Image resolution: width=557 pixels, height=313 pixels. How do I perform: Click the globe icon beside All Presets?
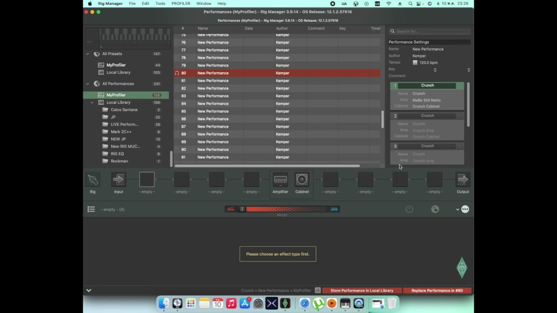click(97, 54)
